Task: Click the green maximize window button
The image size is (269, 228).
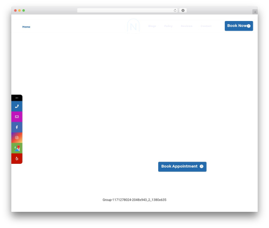Action: tap(24, 10)
